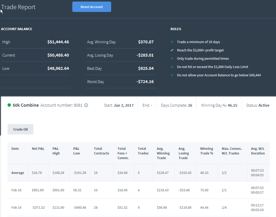Click the Avg. W/L Duration column header
276x217 pixels.
coord(258,151)
